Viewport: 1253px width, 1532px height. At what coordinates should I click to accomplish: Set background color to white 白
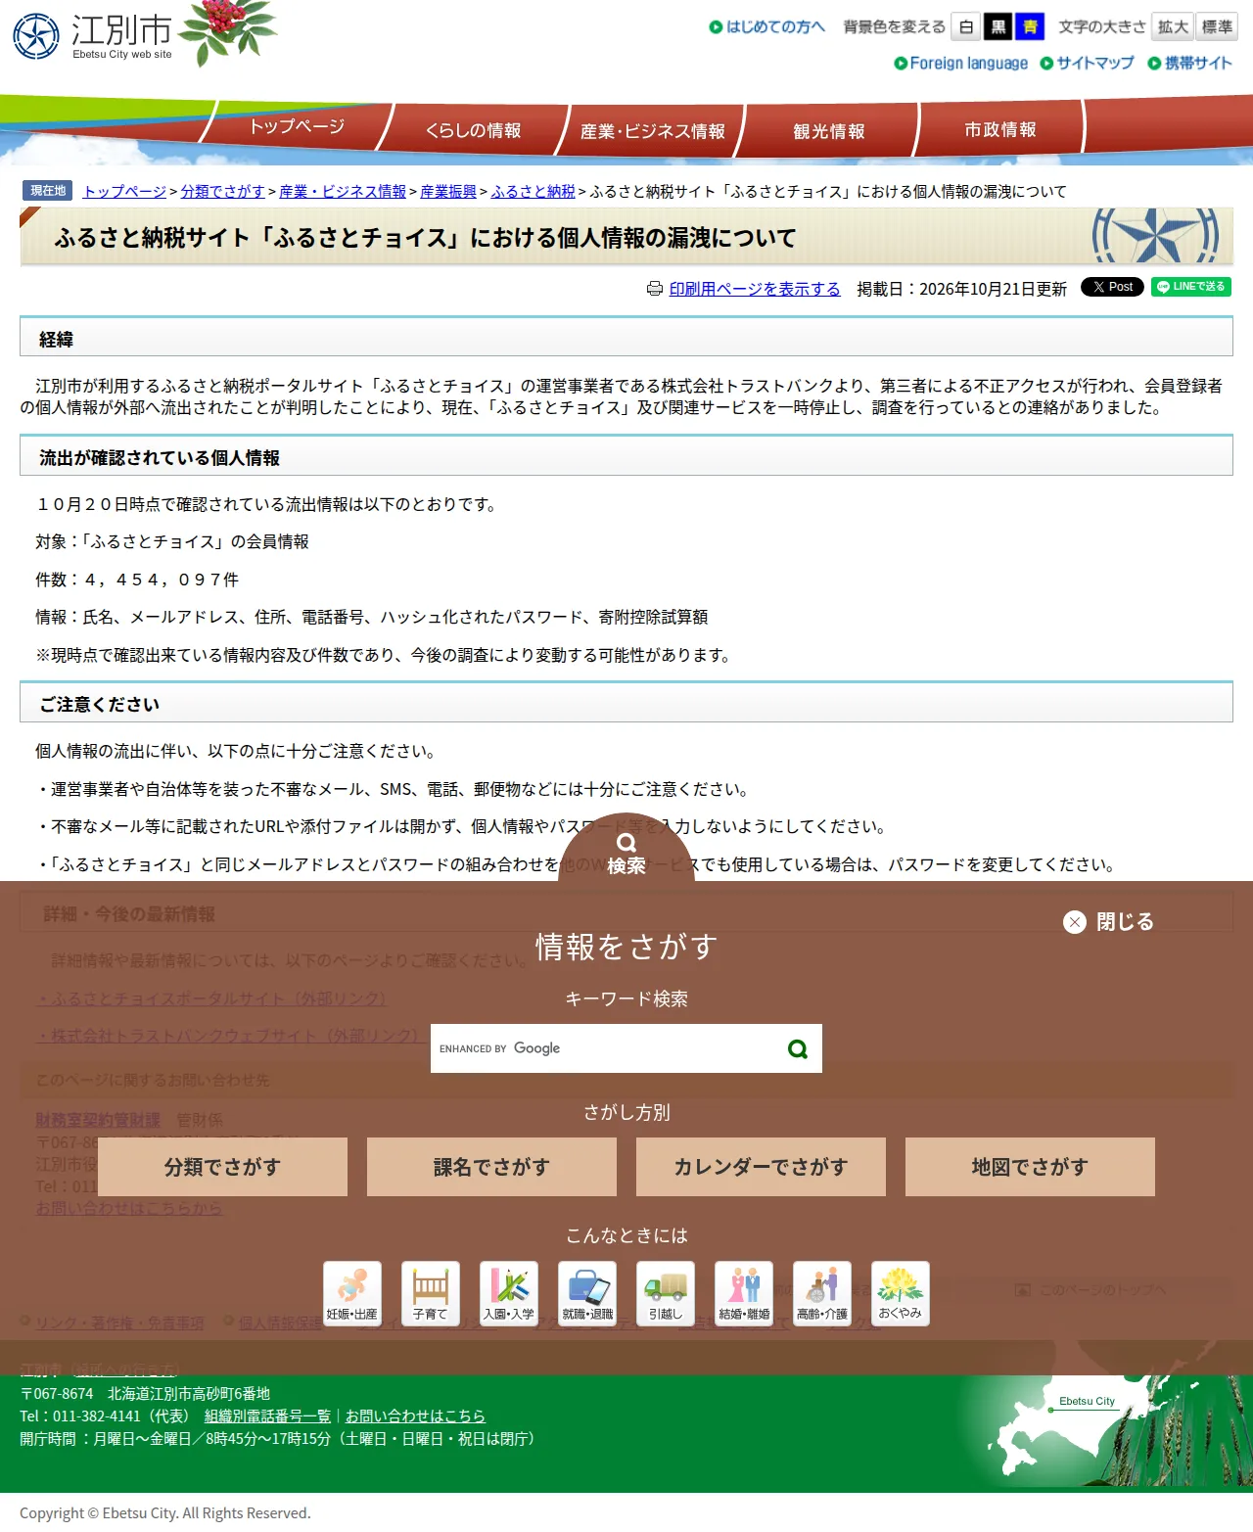click(x=966, y=26)
